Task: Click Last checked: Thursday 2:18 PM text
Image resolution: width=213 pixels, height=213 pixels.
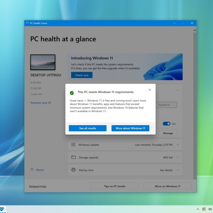Action: [154, 145]
